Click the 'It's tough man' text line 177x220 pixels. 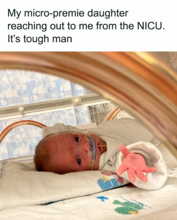click(x=40, y=39)
